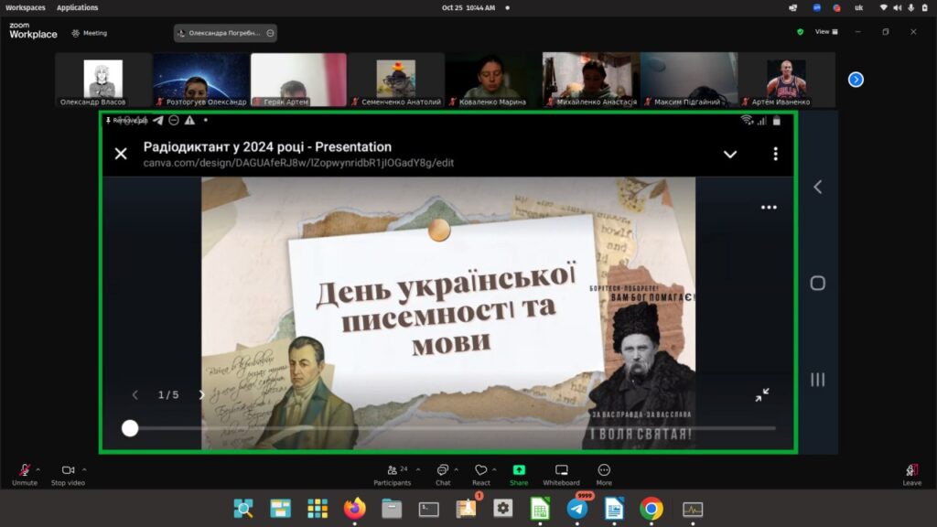Image resolution: width=937 pixels, height=527 pixels.
Task: Launch Firefox from the dock
Action: tap(354, 509)
